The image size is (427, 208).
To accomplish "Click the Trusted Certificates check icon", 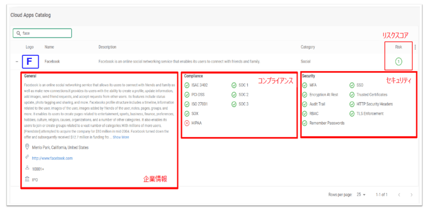I will [x=352, y=95].
